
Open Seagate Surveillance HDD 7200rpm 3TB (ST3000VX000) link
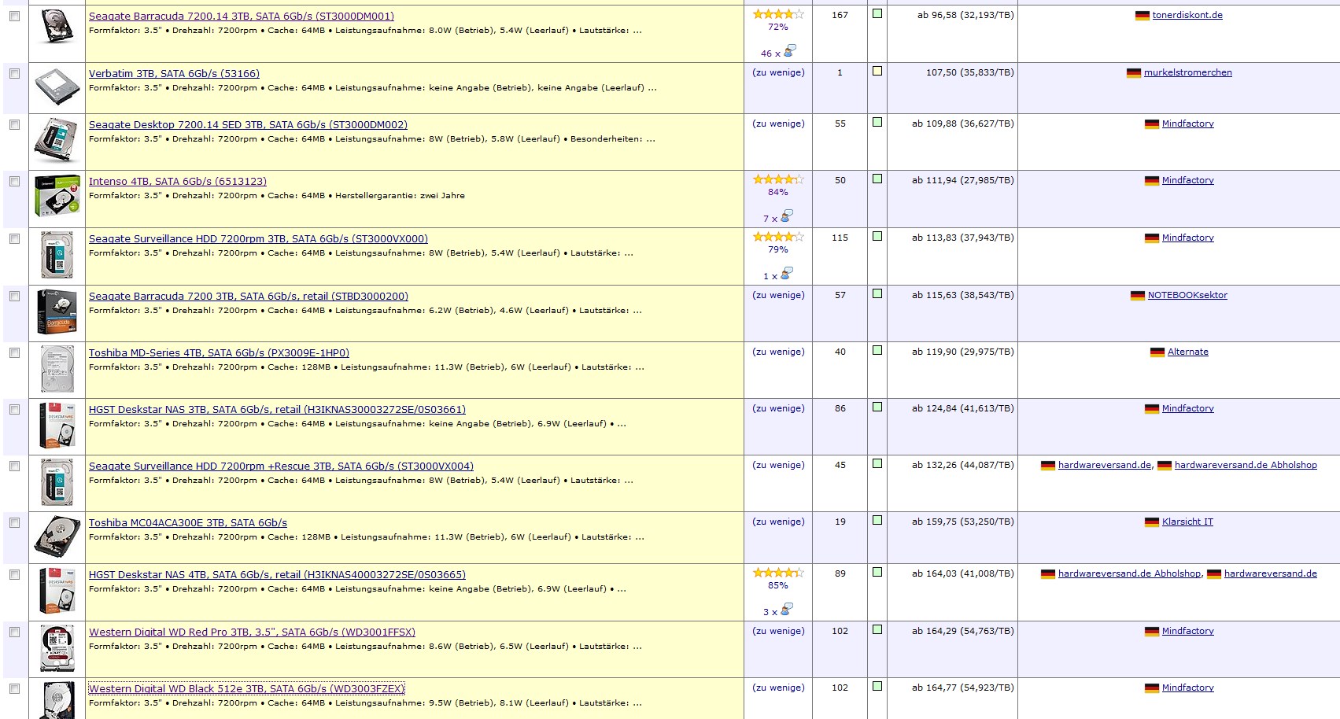258,239
